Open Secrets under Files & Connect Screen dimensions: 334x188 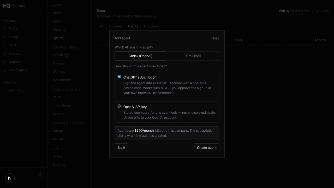click(x=58, y=114)
